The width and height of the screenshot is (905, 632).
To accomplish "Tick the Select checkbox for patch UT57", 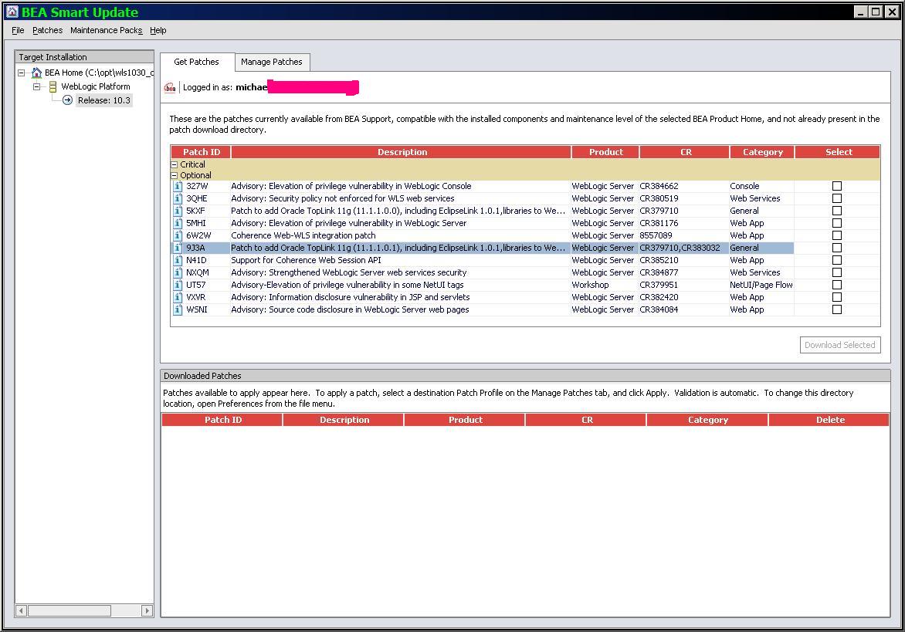I will pyautogui.click(x=837, y=285).
